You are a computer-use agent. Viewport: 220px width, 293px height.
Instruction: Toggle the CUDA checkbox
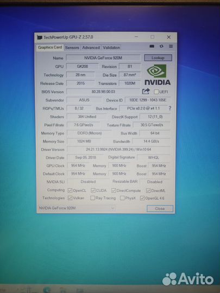[x=93, y=190]
